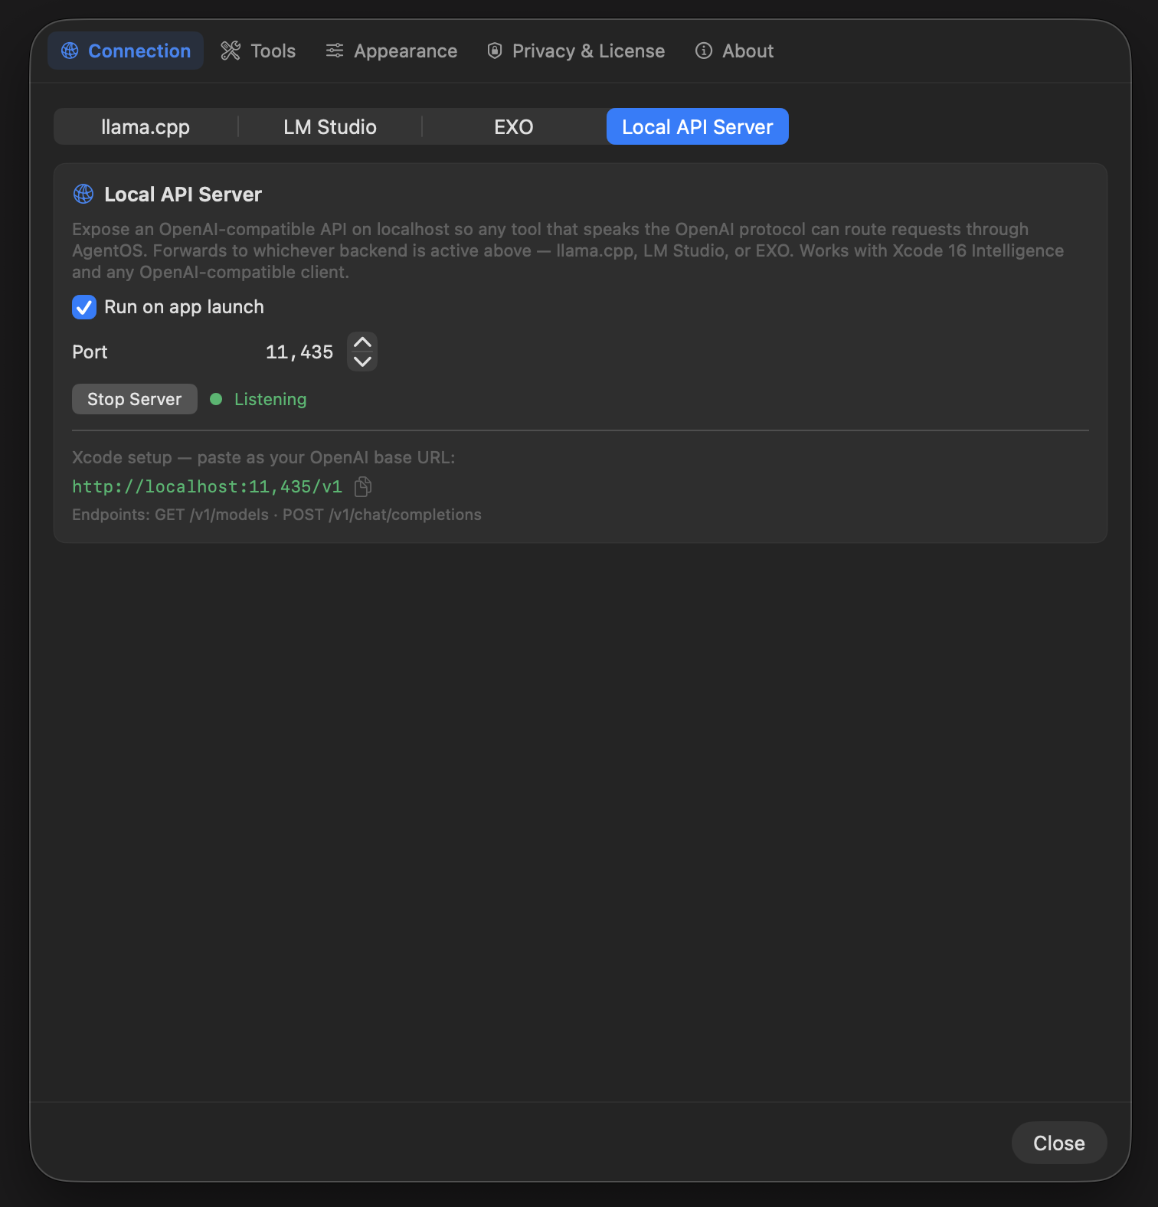1158x1207 pixels.
Task: Click the Local API Server section heading
Action: coord(183,195)
